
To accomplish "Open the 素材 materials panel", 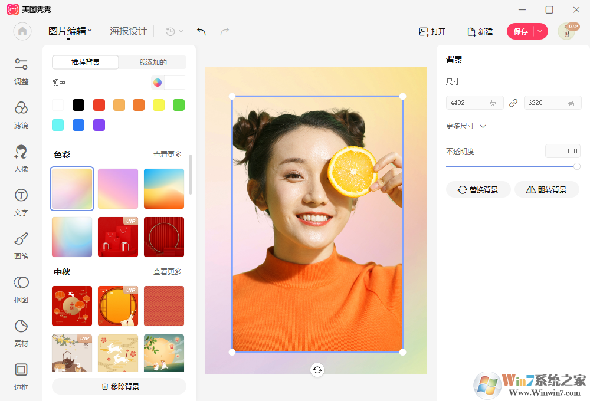I will (21, 333).
